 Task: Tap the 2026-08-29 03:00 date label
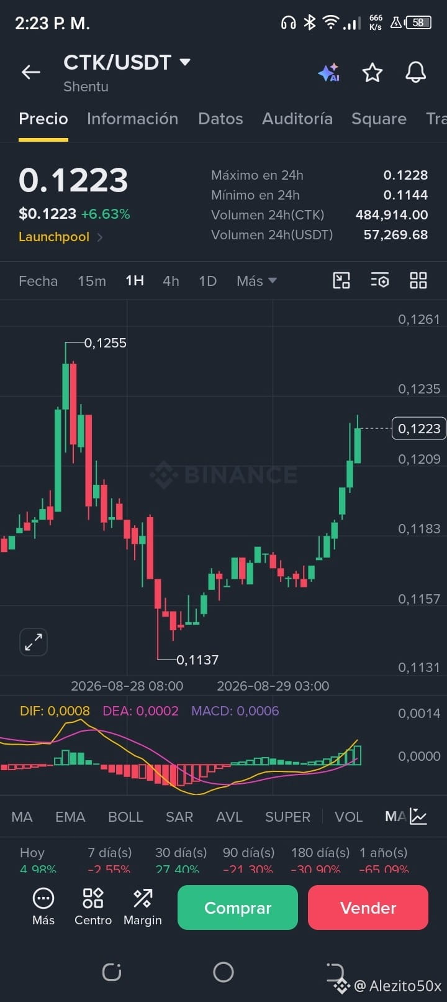point(273,686)
